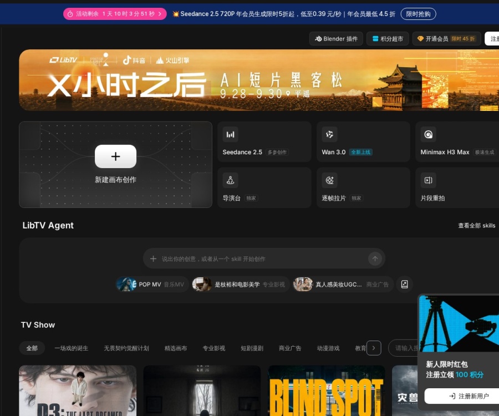This screenshot has height=416, width=499.
Task: Click the 火山引擎 logo in banner
Action: [x=172, y=60]
